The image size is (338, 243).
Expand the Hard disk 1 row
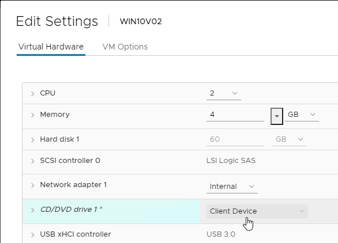coord(32,140)
